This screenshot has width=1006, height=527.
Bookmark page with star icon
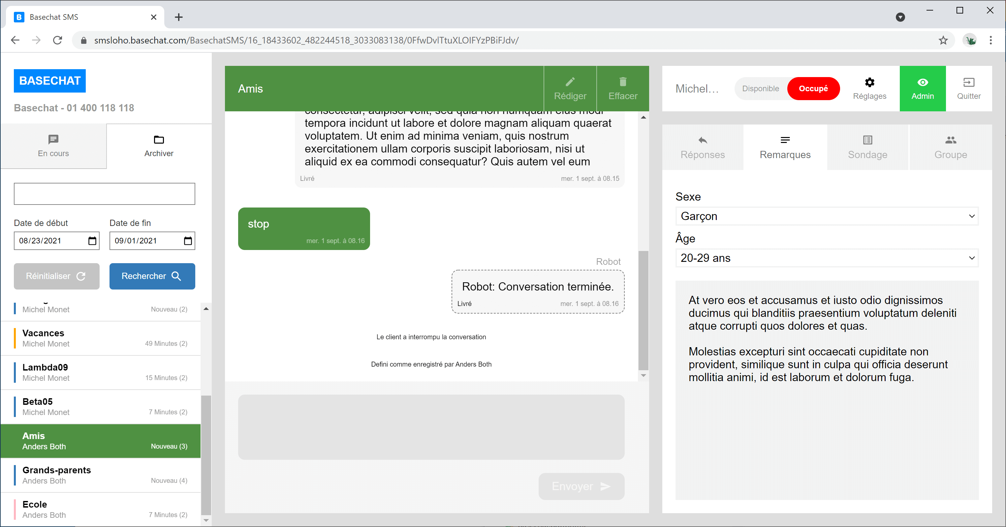(943, 40)
